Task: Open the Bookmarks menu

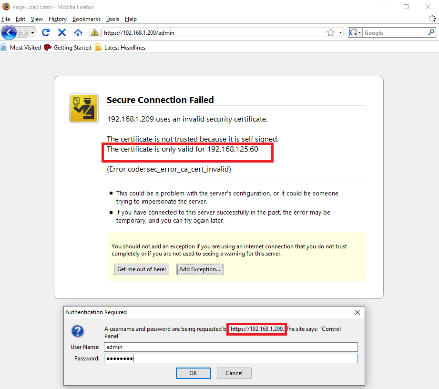Action: 86,19
